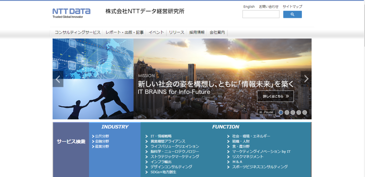Click 詳しくはこちら button on banner

pos(276,96)
